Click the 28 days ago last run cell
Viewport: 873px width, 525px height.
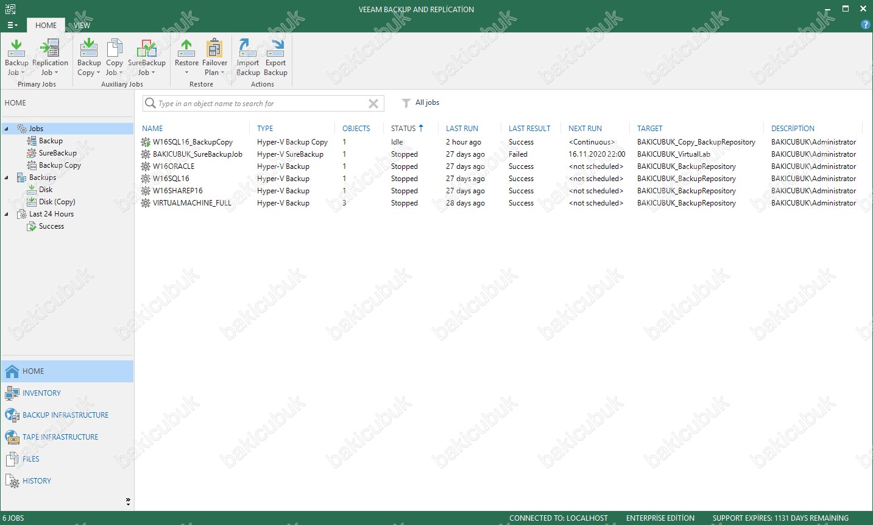pos(465,203)
